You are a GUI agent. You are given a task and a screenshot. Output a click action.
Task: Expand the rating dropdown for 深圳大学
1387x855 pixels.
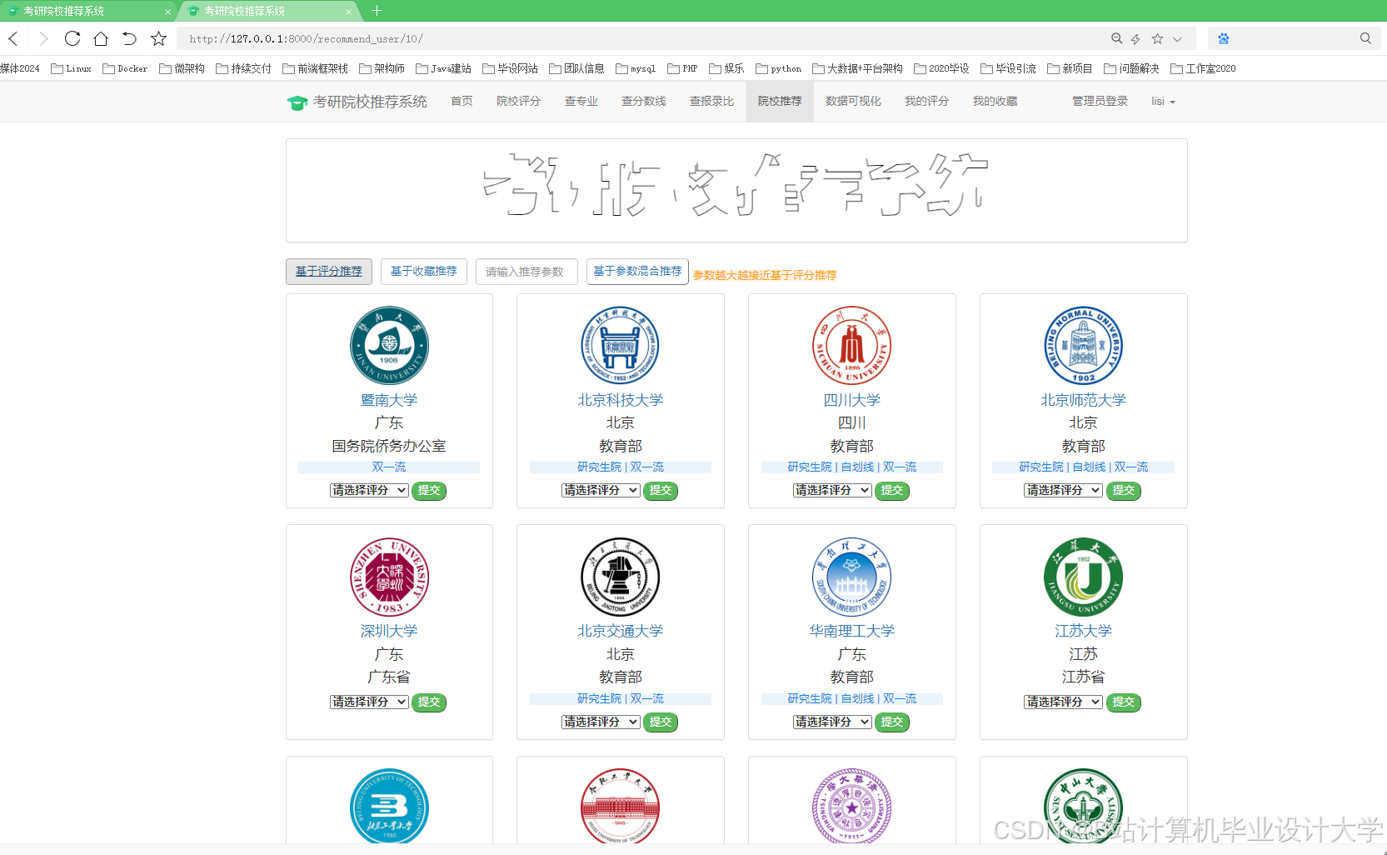tap(369, 702)
